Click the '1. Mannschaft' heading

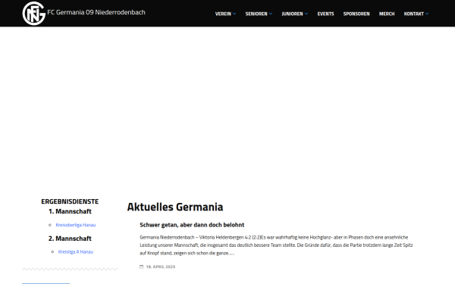tap(70, 211)
